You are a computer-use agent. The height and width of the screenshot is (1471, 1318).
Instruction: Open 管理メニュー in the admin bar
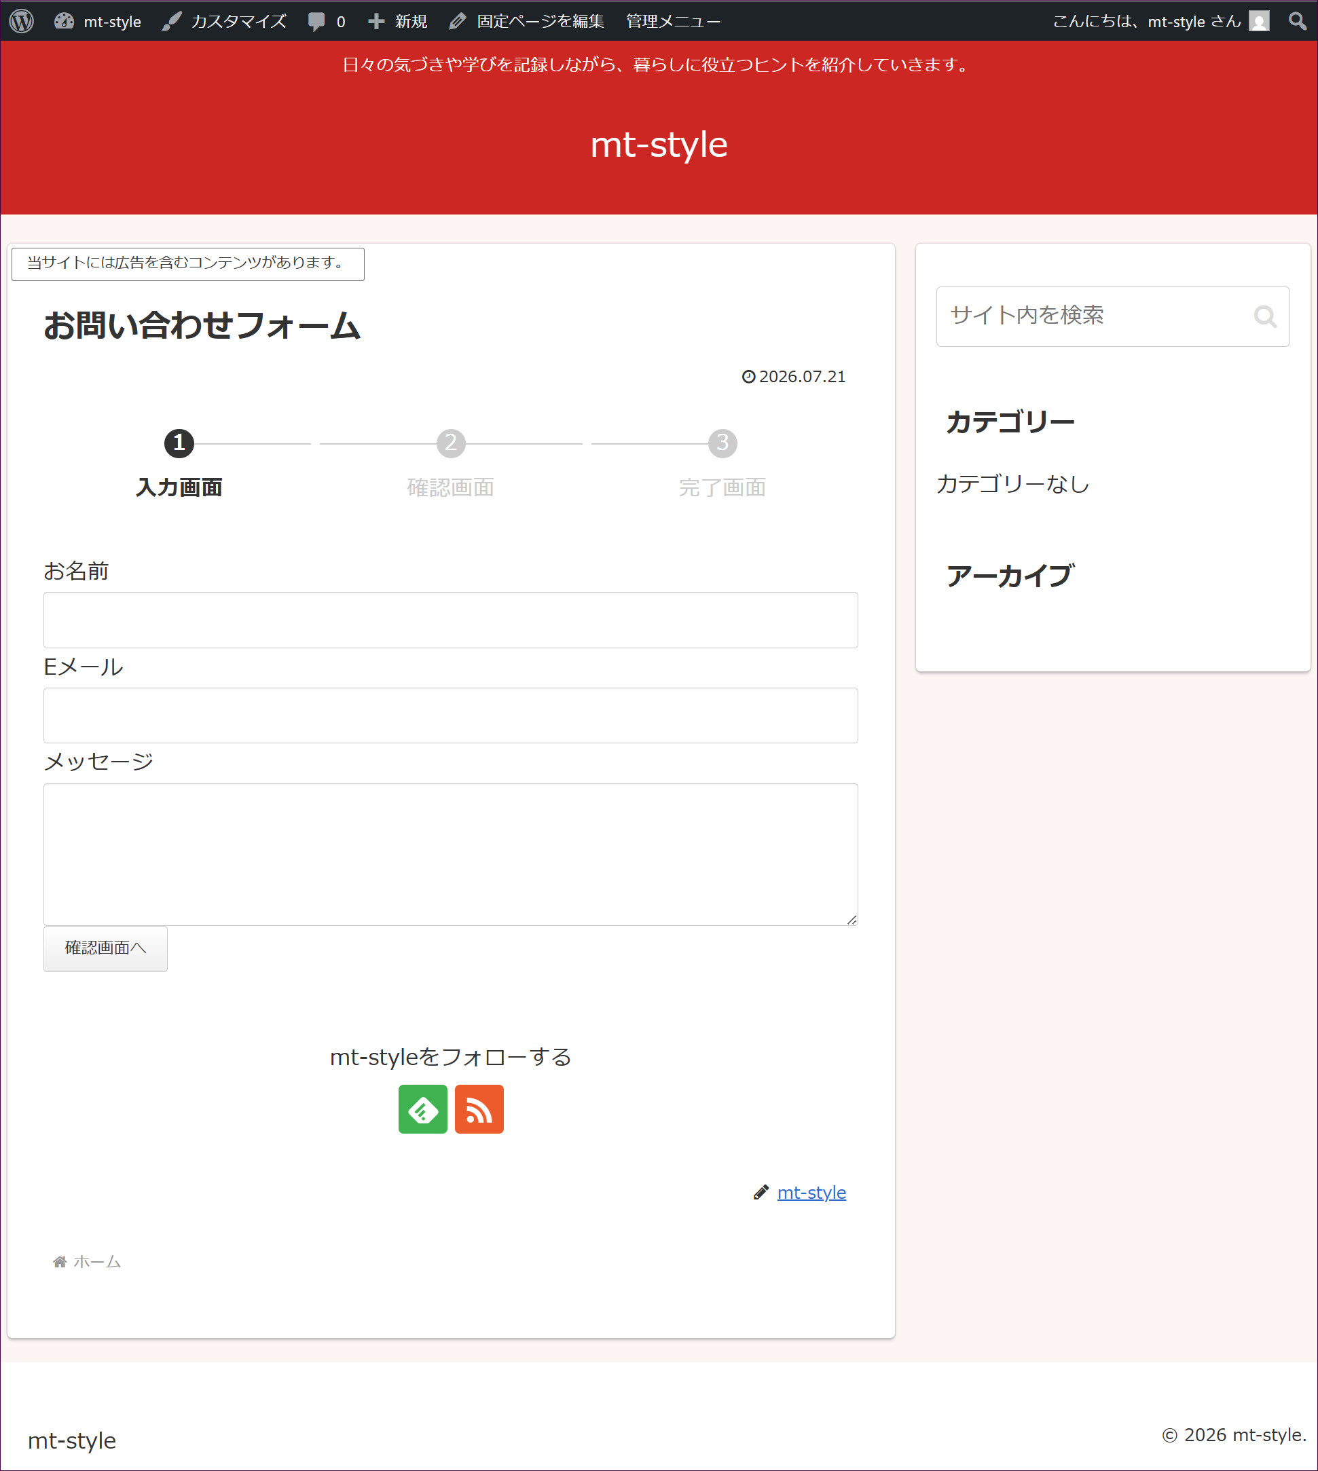coord(674,21)
